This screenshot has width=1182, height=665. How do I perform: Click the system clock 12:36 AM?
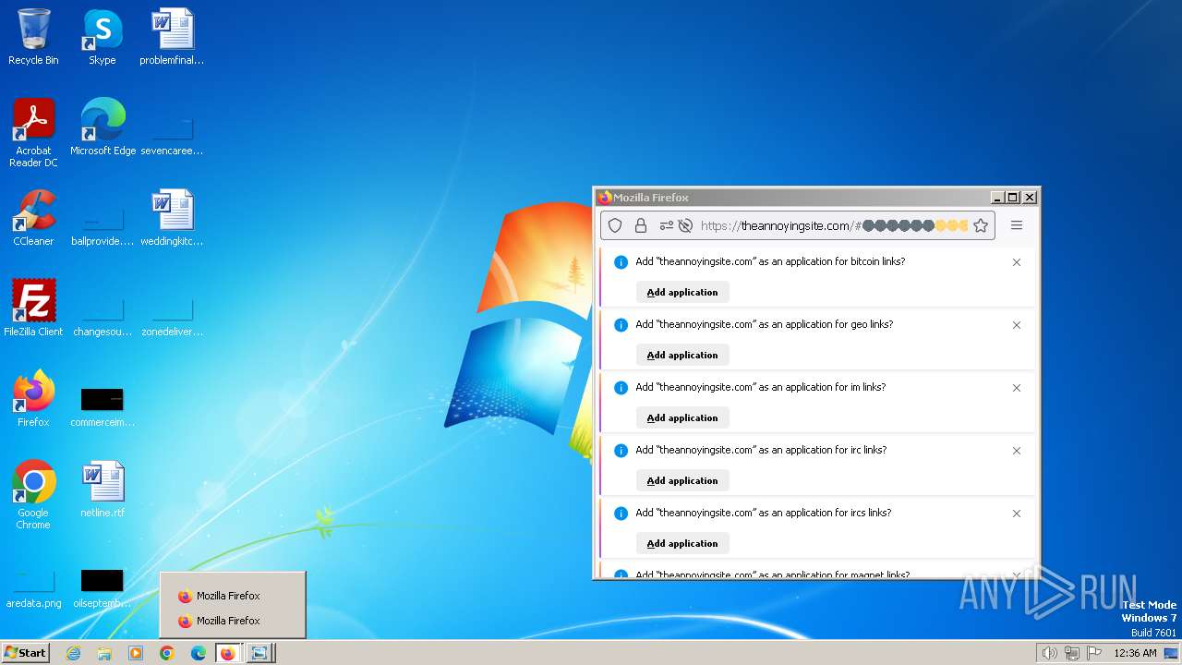[1135, 653]
